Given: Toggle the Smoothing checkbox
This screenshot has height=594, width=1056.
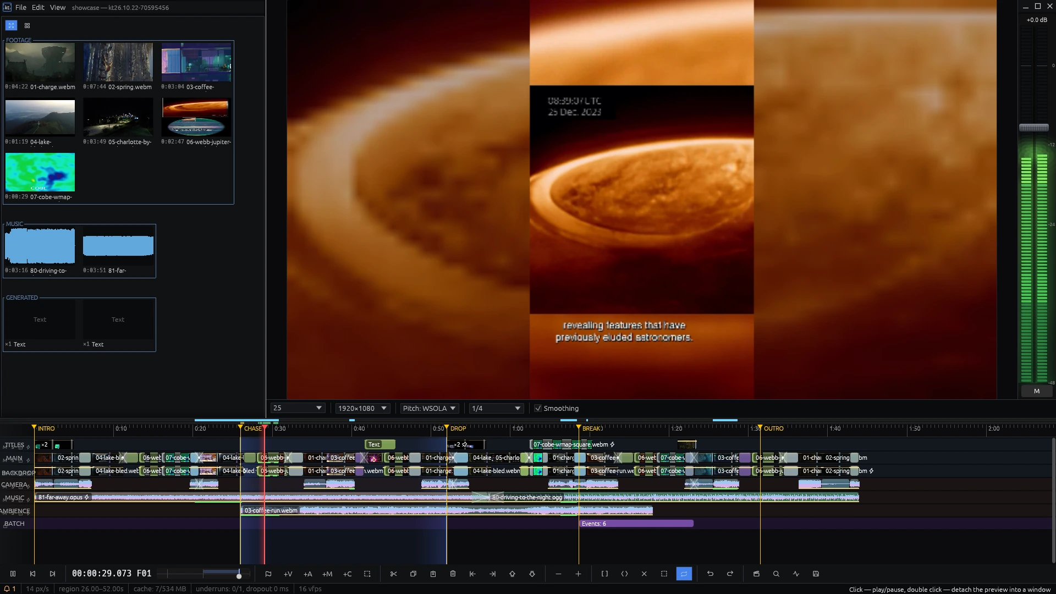Looking at the screenshot, I should point(538,408).
